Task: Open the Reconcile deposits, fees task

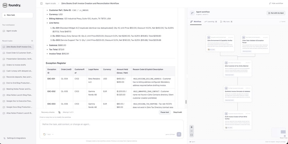Action: tap(18, 77)
